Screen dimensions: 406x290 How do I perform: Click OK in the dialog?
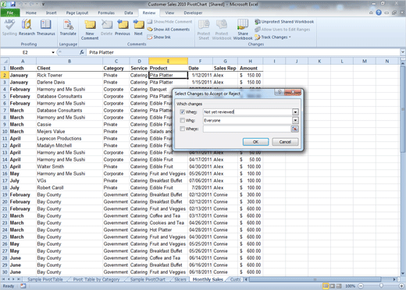click(x=255, y=142)
